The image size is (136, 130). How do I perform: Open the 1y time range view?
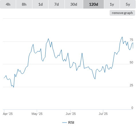click(x=112, y=4)
